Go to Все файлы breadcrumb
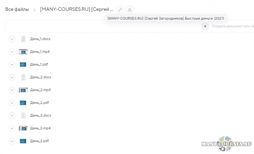This screenshot has height=154, width=254. (17, 10)
